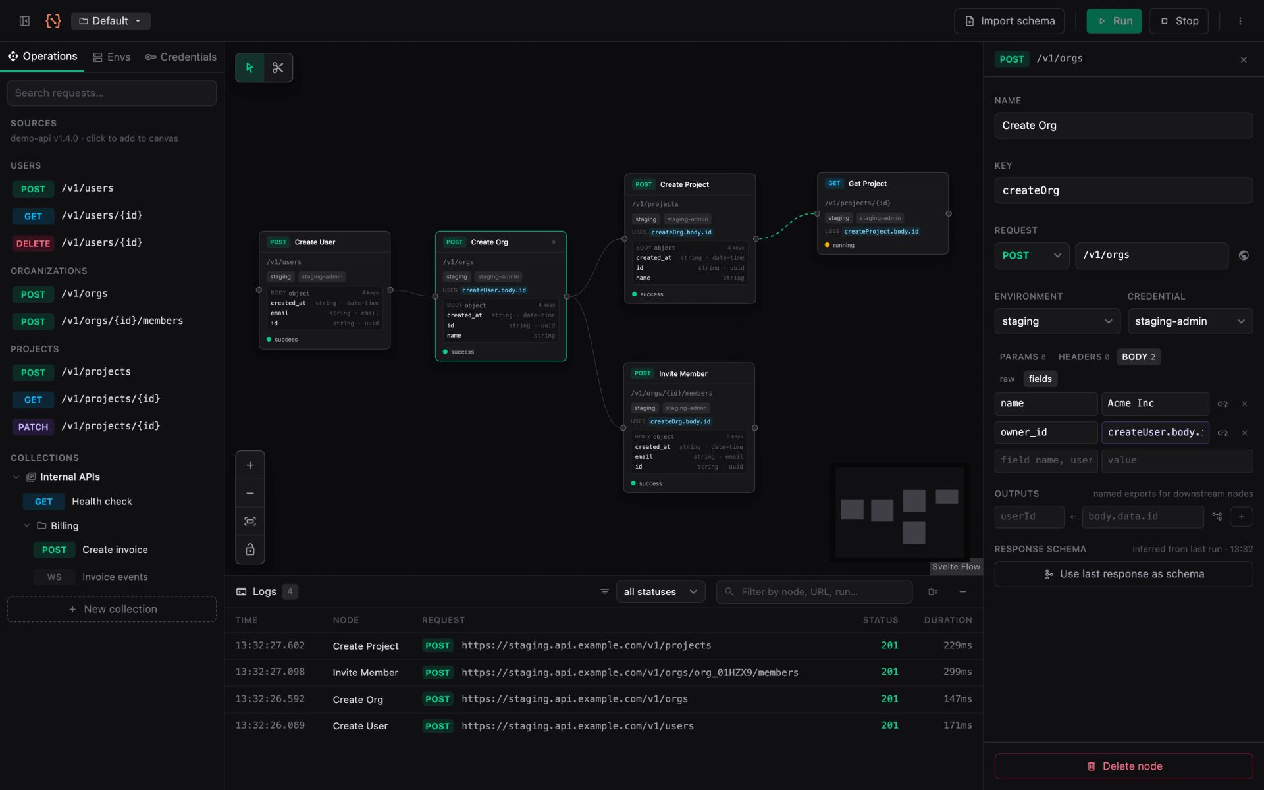
Task: Switch to the Credentials tab
Action: (x=181, y=57)
